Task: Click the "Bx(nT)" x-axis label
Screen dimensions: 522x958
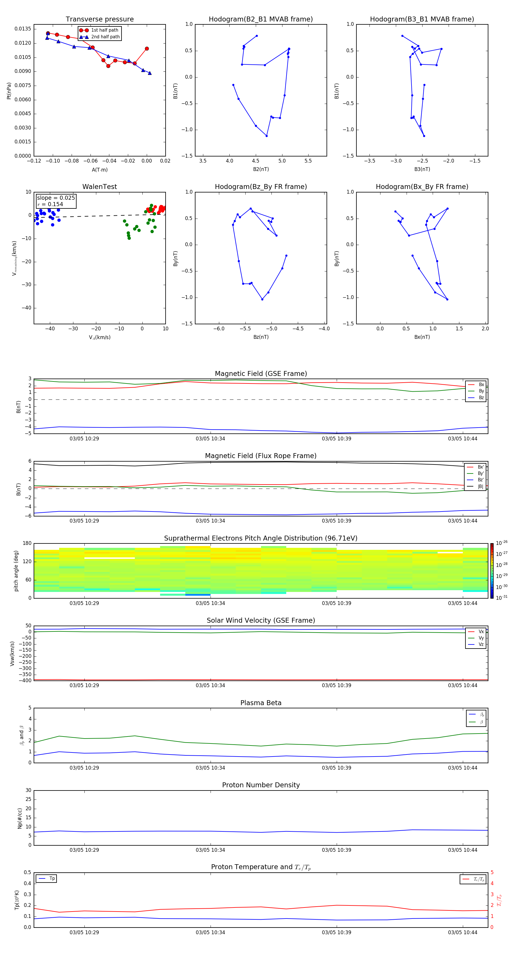Action: pos(422,337)
